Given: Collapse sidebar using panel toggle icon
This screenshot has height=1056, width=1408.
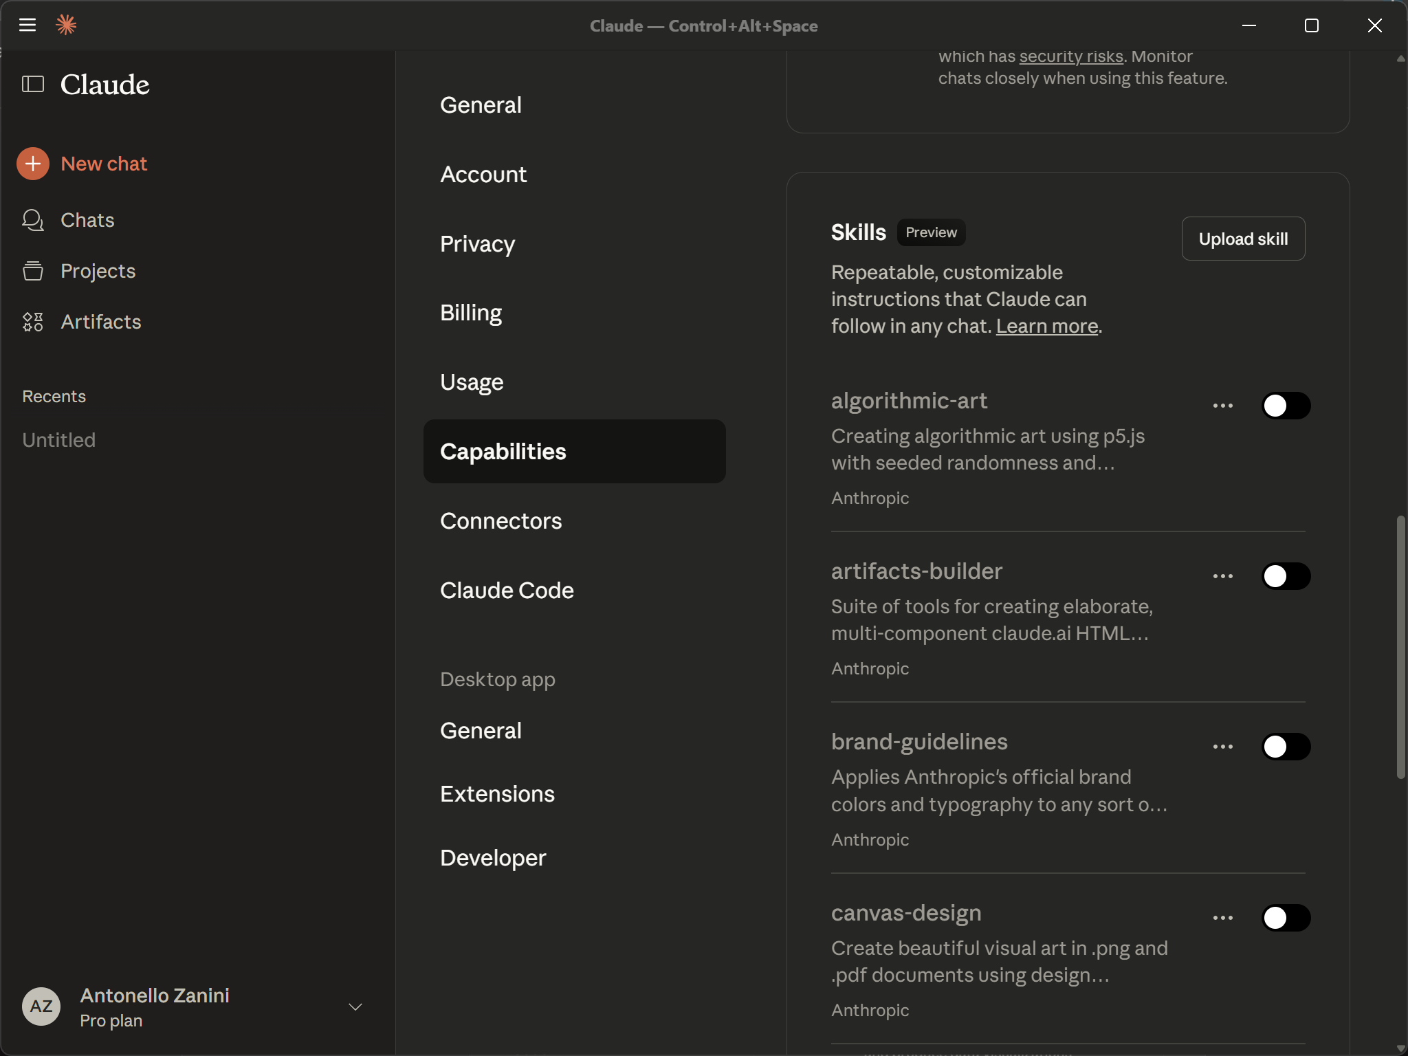Looking at the screenshot, I should pyautogui.click(x=33, y=85).
